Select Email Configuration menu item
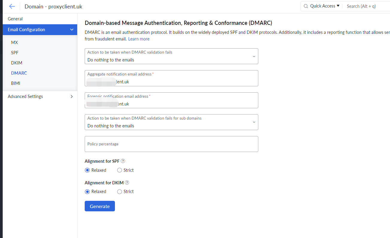 point(40,30)
